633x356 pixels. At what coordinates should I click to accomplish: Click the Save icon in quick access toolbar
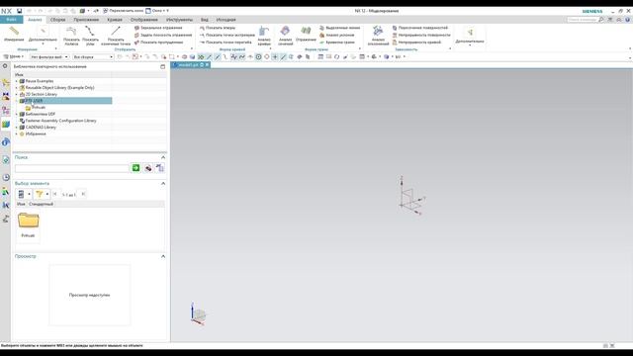tap(19, 11)
